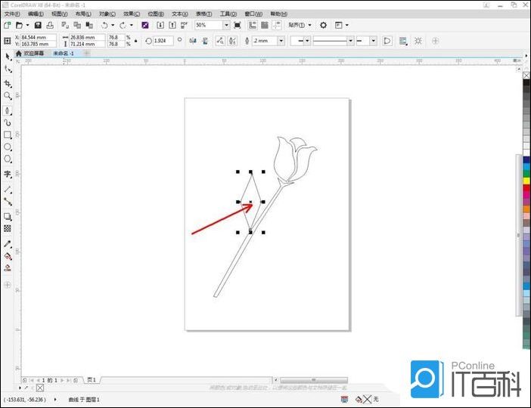
Task: Select the Artistic Media tool
Action: (x=8, y=122)
